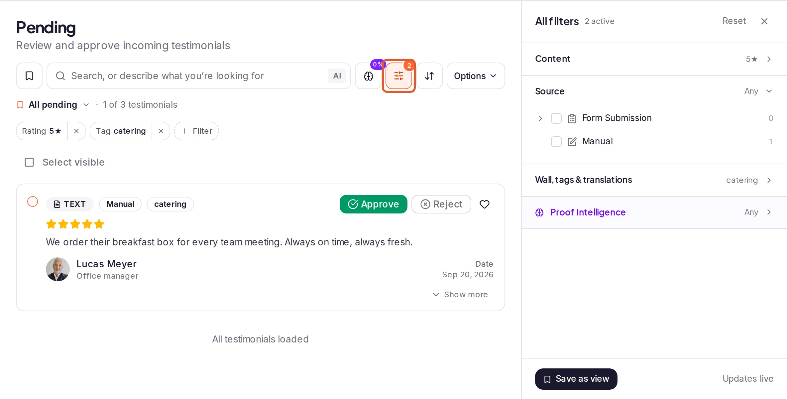Expand the Content filter section
The image size is (787, 399).
point(654,59)
